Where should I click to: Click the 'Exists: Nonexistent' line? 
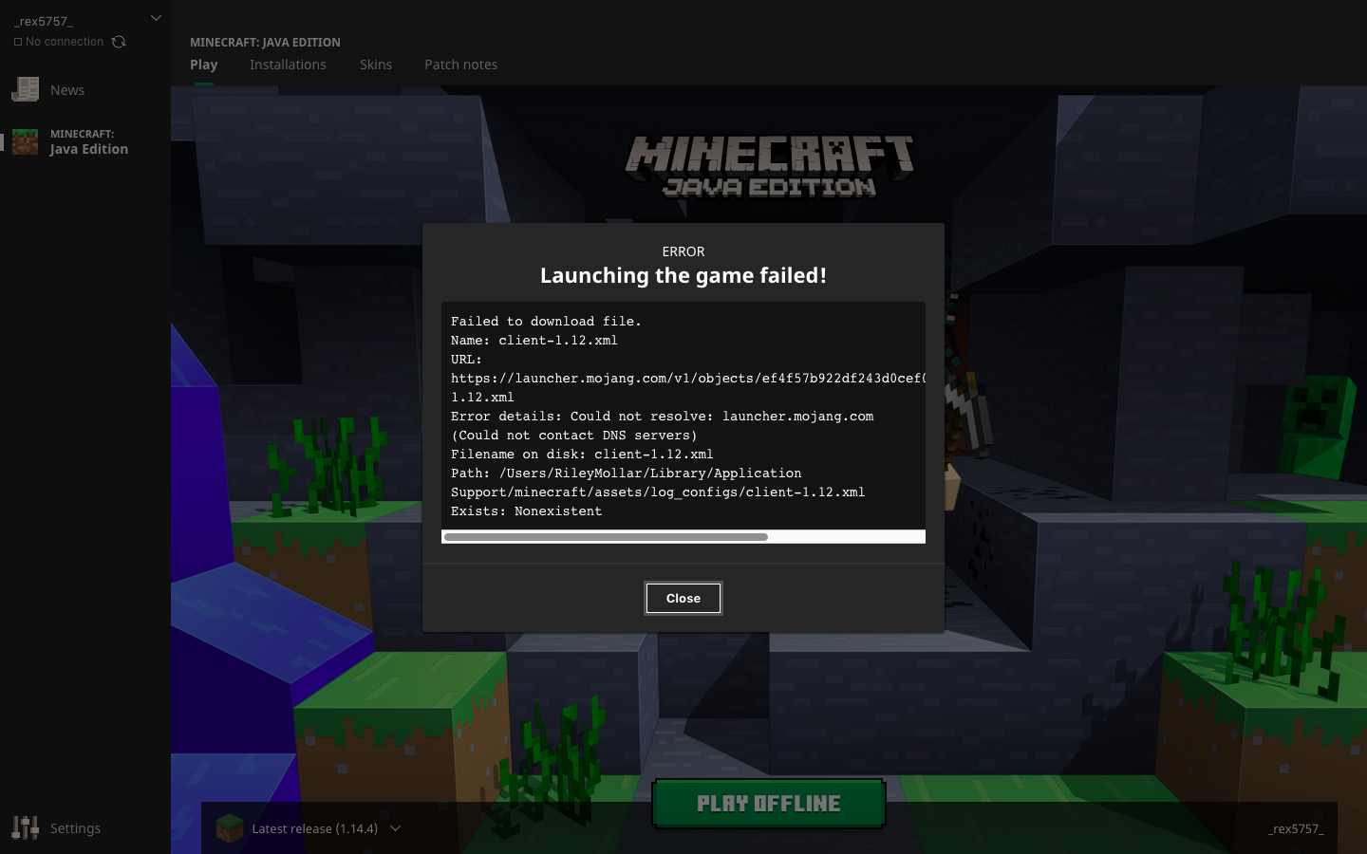(526, 511)
